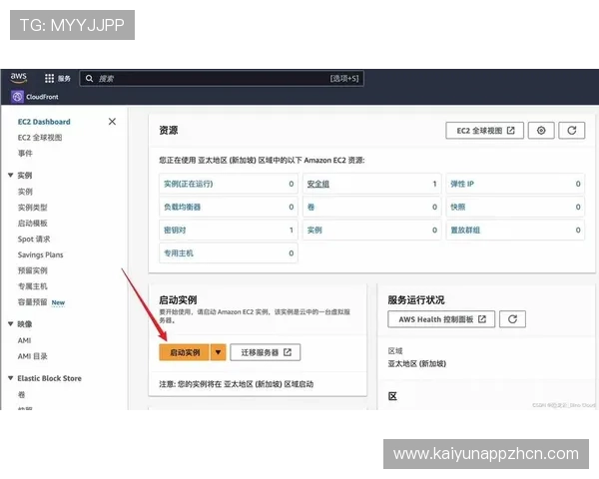Open Savings Plans in sidebar

coord(40,254)
